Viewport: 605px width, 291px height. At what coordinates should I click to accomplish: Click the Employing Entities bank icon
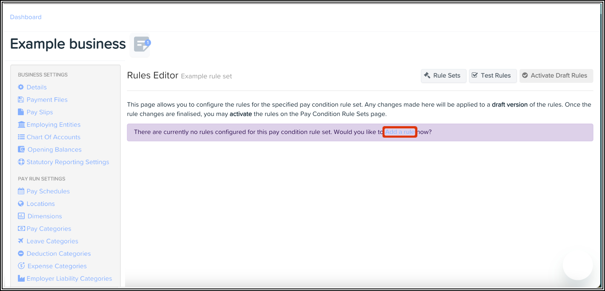pos(21,124)
